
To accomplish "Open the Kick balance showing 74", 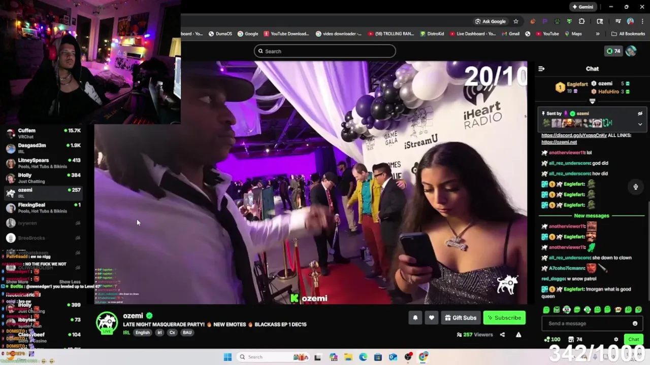I will [613, 51].
